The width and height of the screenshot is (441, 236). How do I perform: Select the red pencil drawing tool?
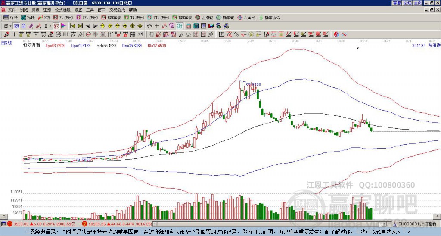tap(6, 34)
